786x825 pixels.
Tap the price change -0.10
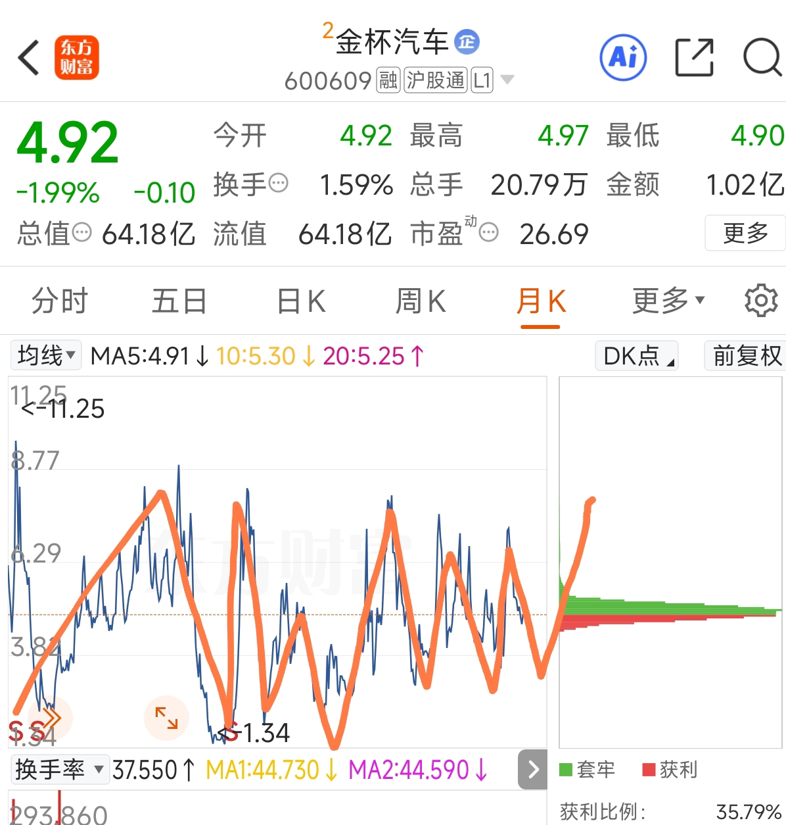click(164, 193)
